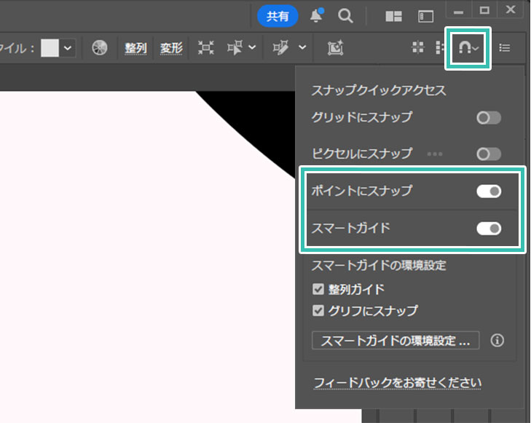Enable グリッドにスナップ toggle

(489, 117)
